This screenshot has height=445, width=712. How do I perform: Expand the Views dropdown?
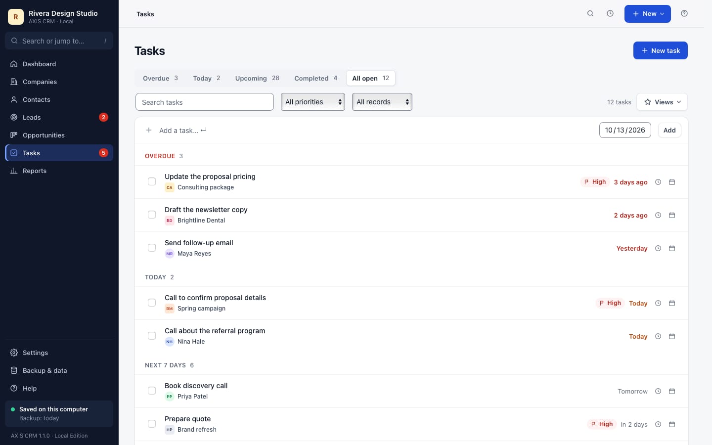pyautogui.click(x=662, y=102)
